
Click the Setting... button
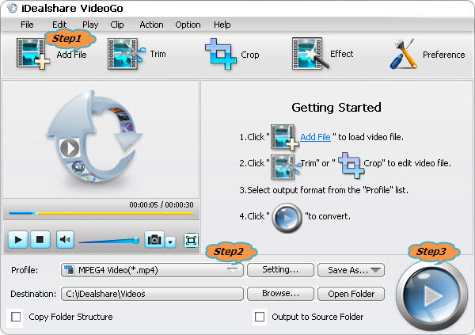click(x=280, y=270)
